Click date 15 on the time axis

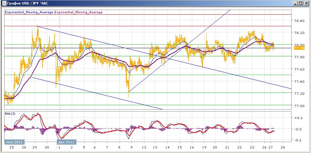(x=180, y=148)
